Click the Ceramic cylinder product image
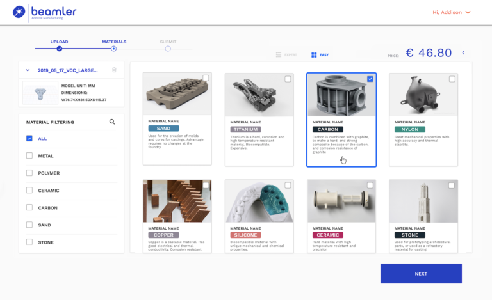Viewport: 492px width, 300px height. [341, 201]
